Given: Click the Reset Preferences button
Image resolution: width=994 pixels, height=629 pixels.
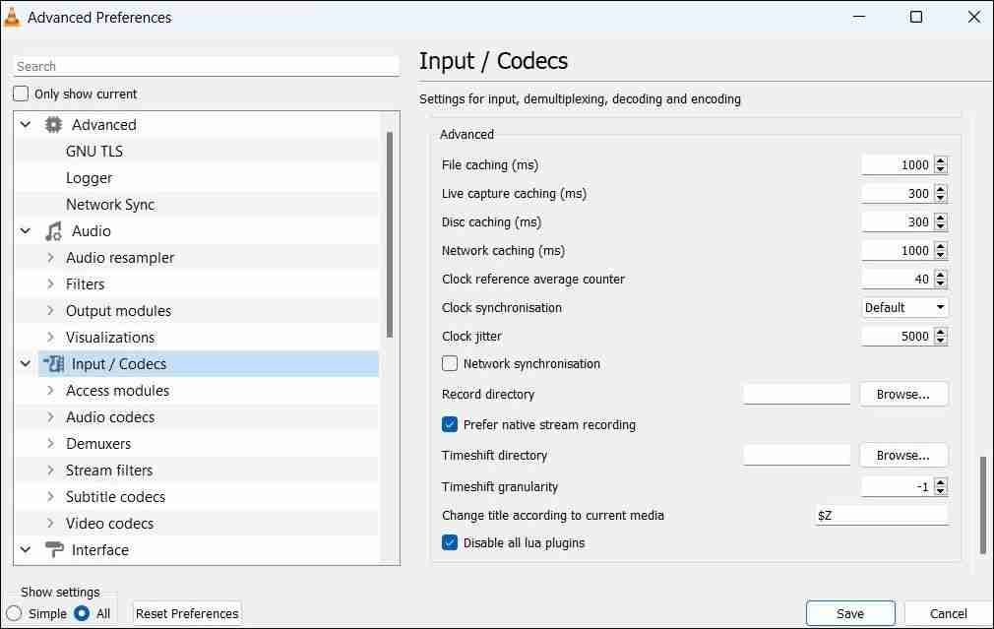Looking at the screenshot, I should pos(187,613).
